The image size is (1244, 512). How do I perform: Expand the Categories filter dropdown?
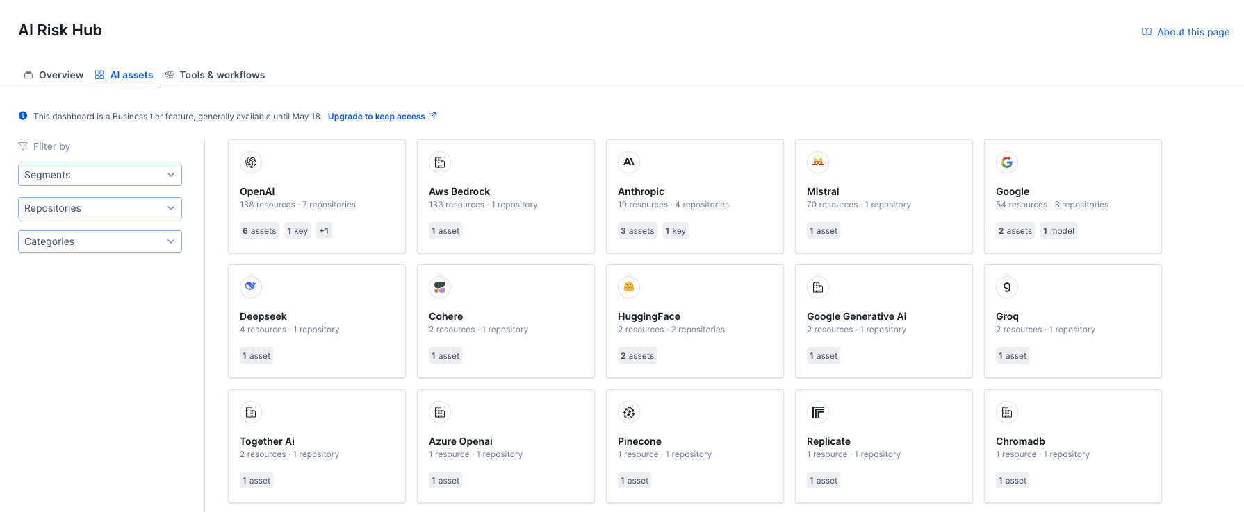point(100,241)
